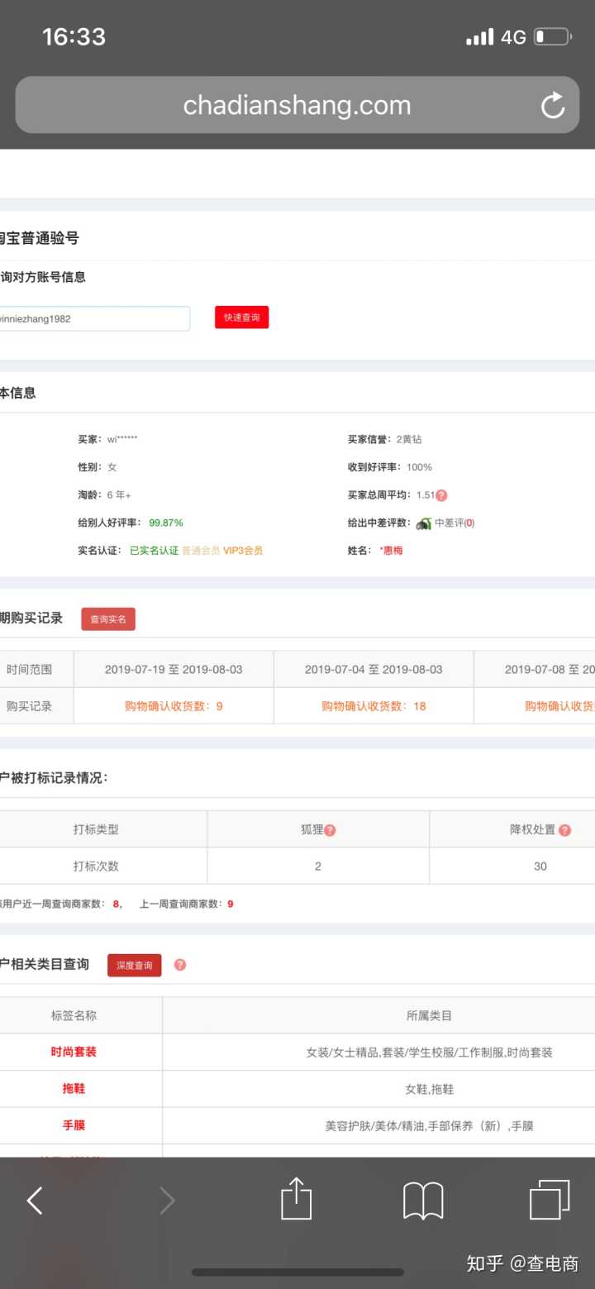
Task: Open the share sheet icon
Action: 296,1199
